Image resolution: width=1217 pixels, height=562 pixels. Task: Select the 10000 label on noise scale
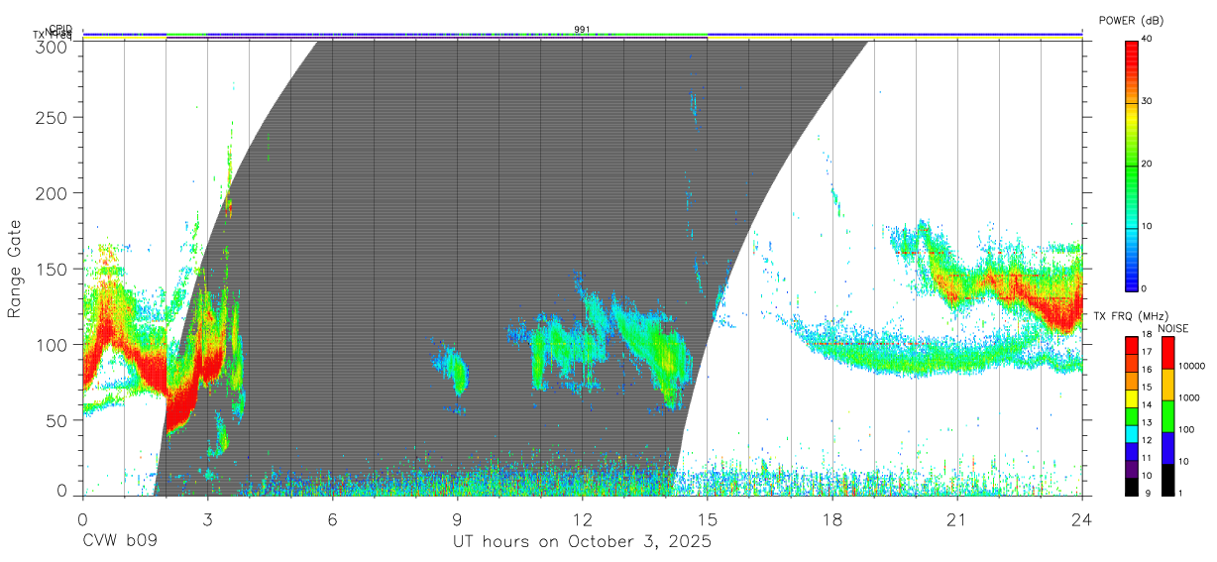click(x=1189, y=366)
